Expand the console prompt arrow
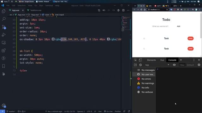Viewport: 202px width, 113px height. 157,69
